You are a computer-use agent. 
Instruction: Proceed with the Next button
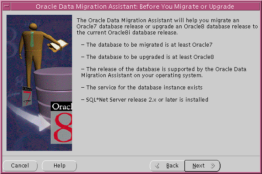coord(202,166)
